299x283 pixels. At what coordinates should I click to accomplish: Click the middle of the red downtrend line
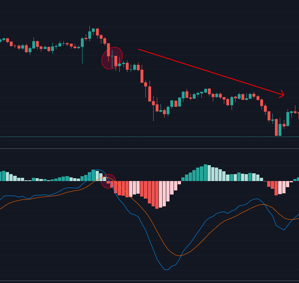tap(211, 72)
